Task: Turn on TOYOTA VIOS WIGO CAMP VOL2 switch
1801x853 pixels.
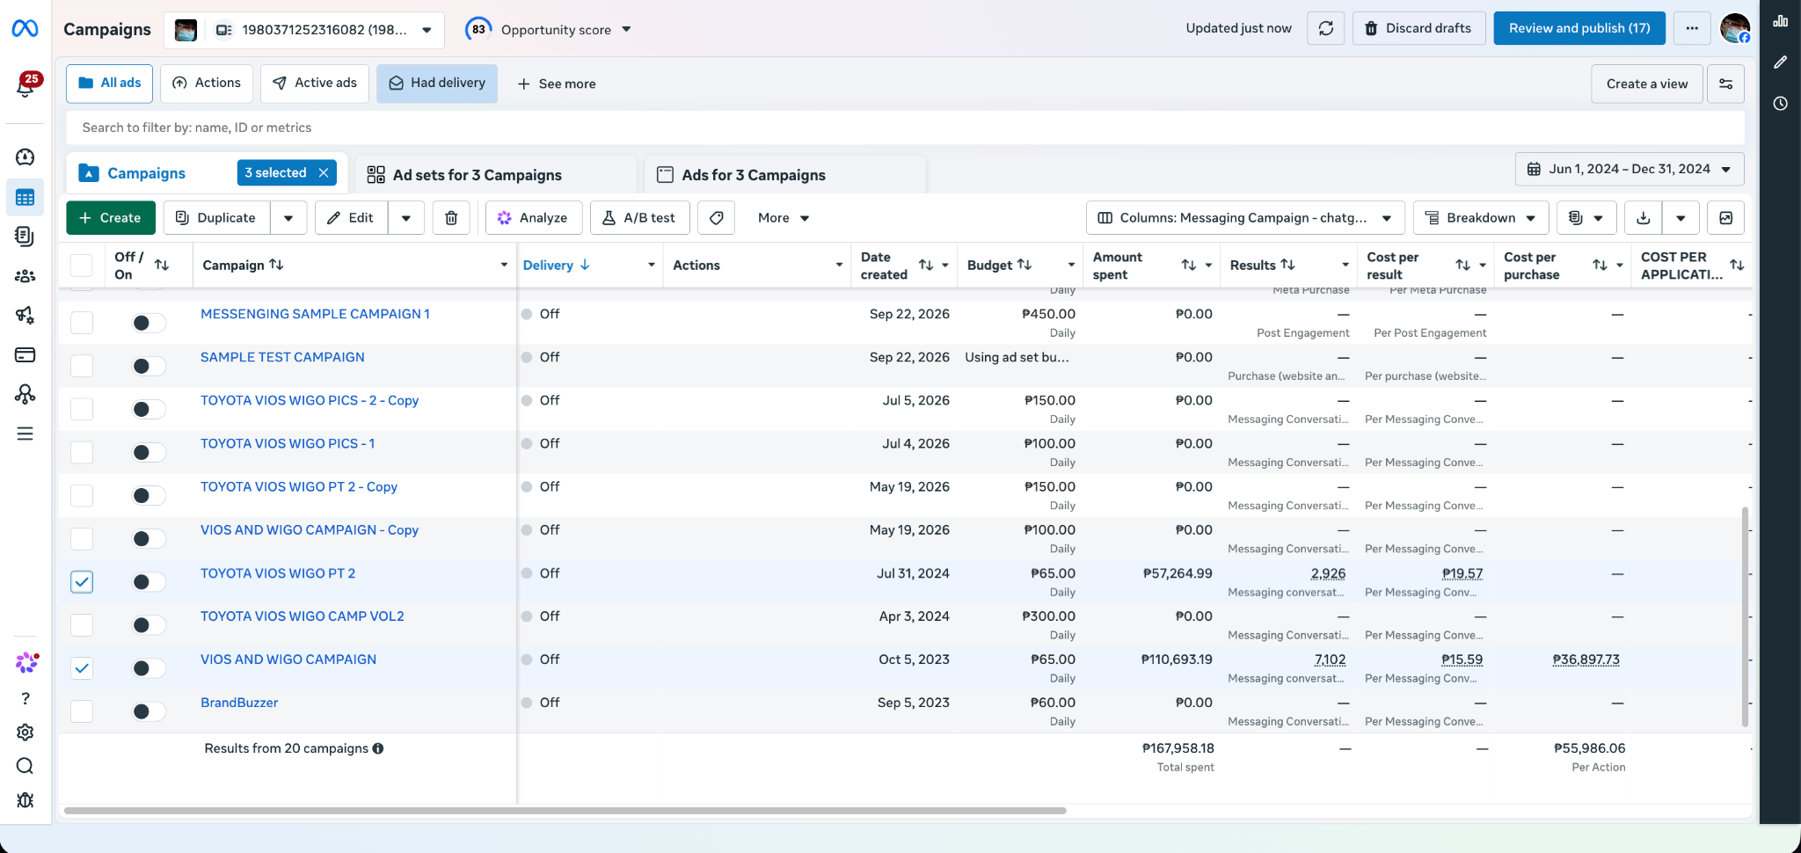Action: [149, 625]
